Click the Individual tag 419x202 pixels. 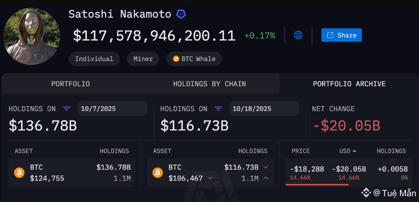[x=94, y=59]
